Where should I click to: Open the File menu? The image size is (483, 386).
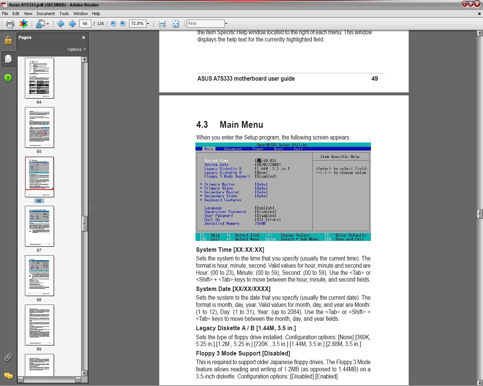pyautogui.click(x=5, y=14)
